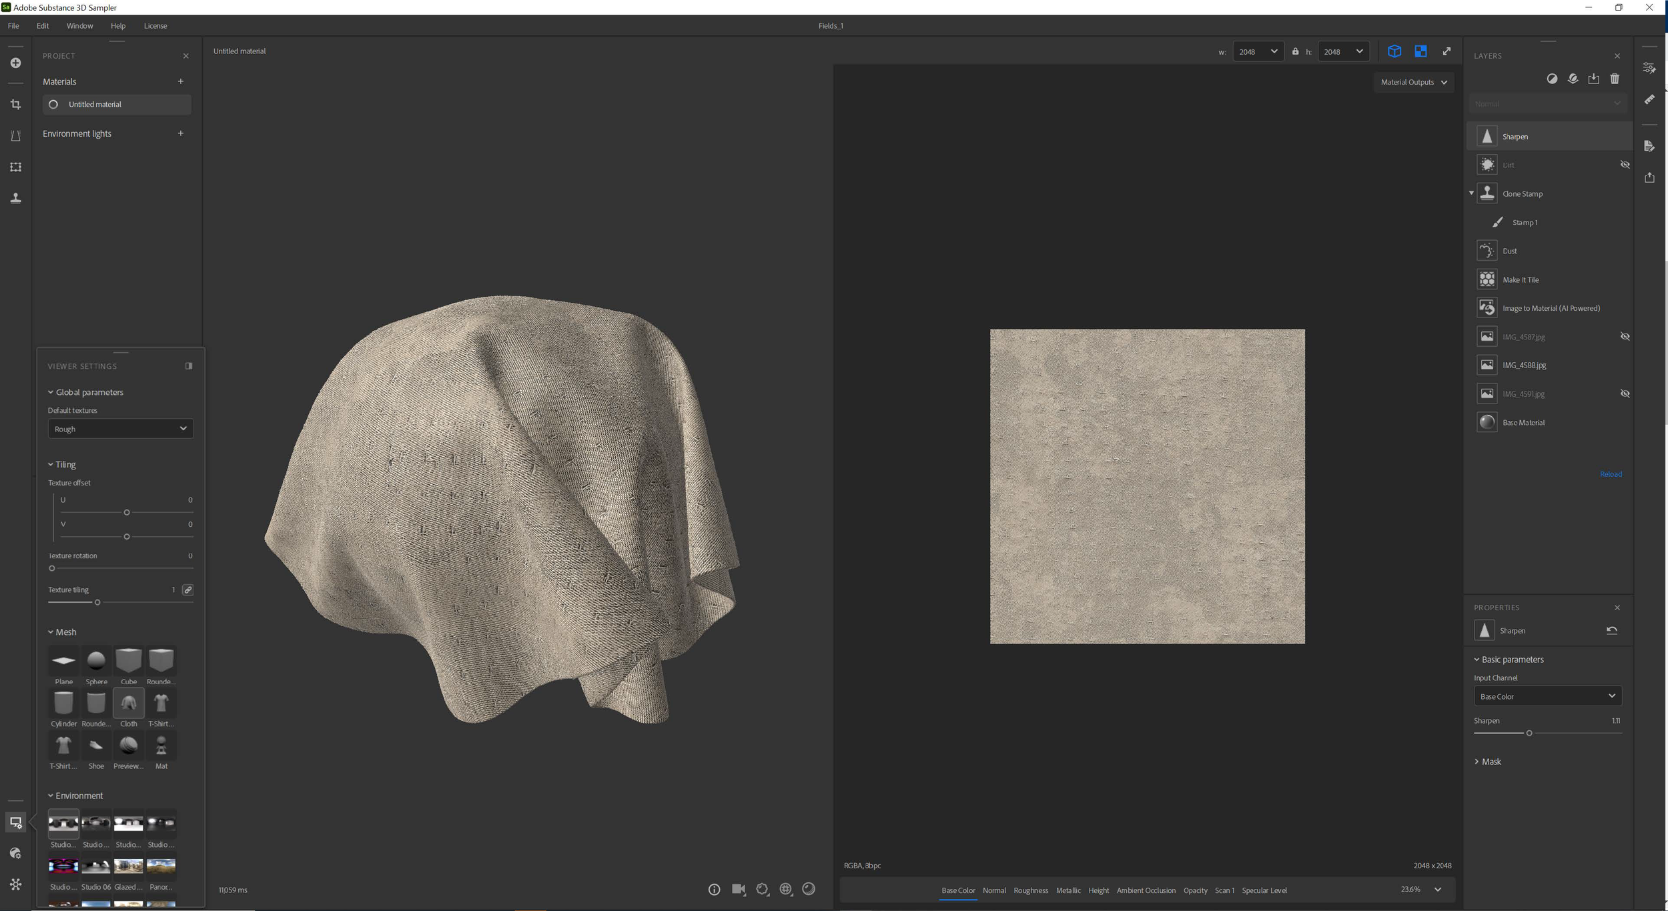
Task: Expand the Mask section in Properties
Action: click(1491, 762)
